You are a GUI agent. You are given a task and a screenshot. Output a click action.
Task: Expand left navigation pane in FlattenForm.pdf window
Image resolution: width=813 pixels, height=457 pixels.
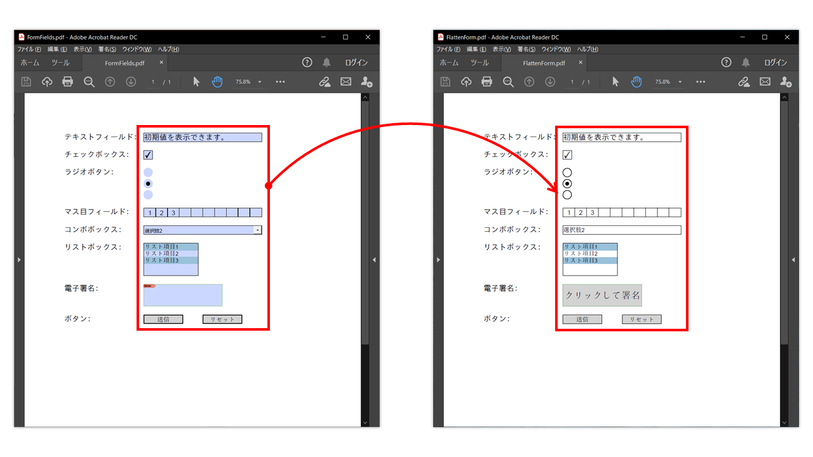point(438,260)
